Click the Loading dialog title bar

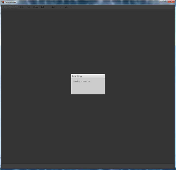click(88, 76)
